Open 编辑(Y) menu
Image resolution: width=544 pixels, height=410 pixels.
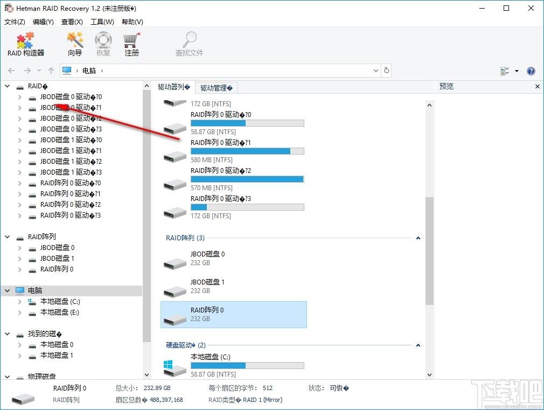43,22
